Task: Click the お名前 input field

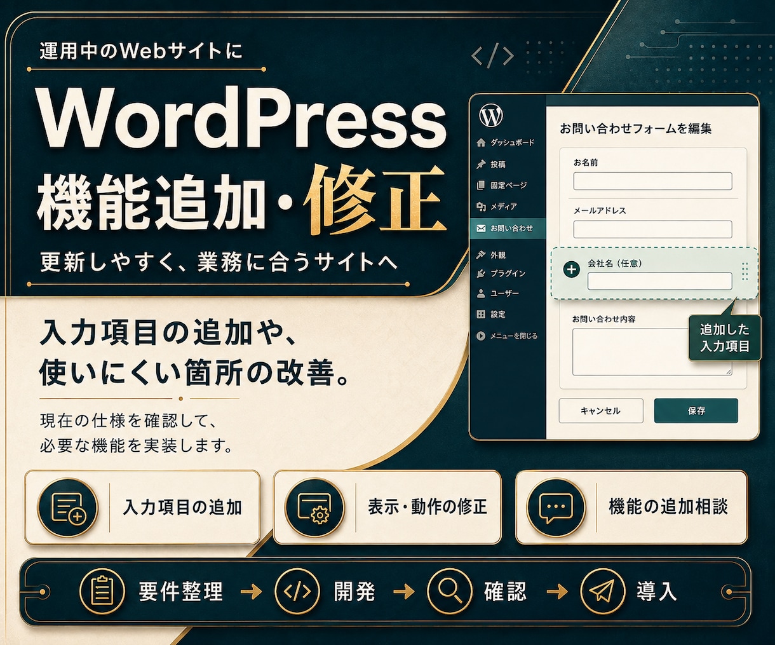Action: tap(652, 181)
